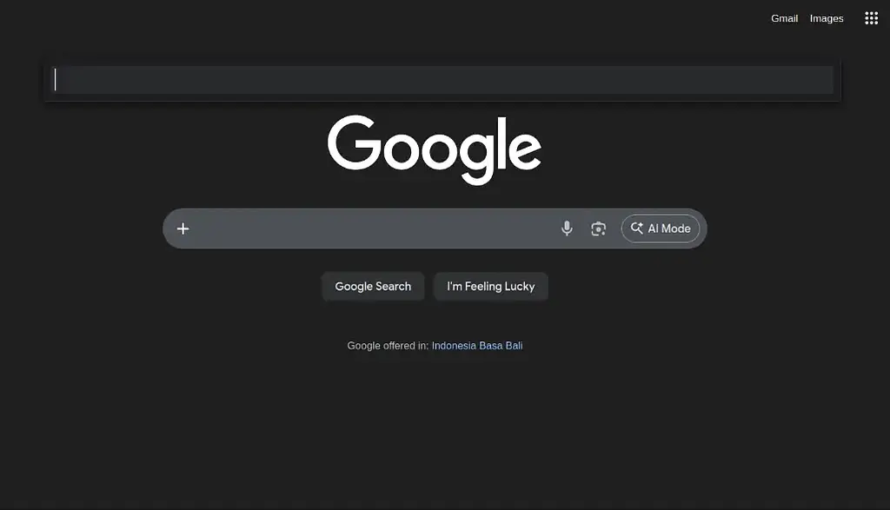Click the Google logo

click(435, 149)
